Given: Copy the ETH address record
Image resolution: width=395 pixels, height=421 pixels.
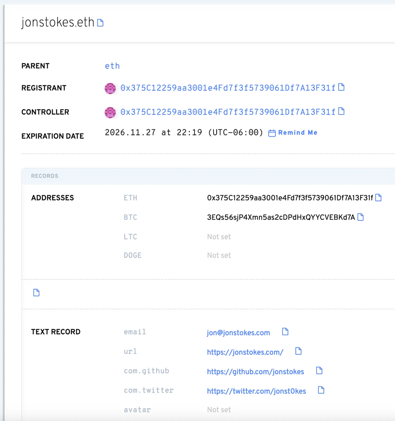Looking at the screenshot, I should click(378, 198).
